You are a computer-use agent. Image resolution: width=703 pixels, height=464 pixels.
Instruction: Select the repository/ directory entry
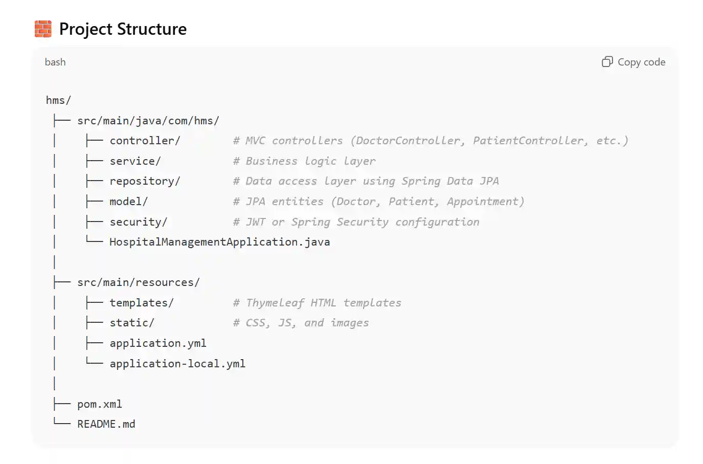point(145,181)
